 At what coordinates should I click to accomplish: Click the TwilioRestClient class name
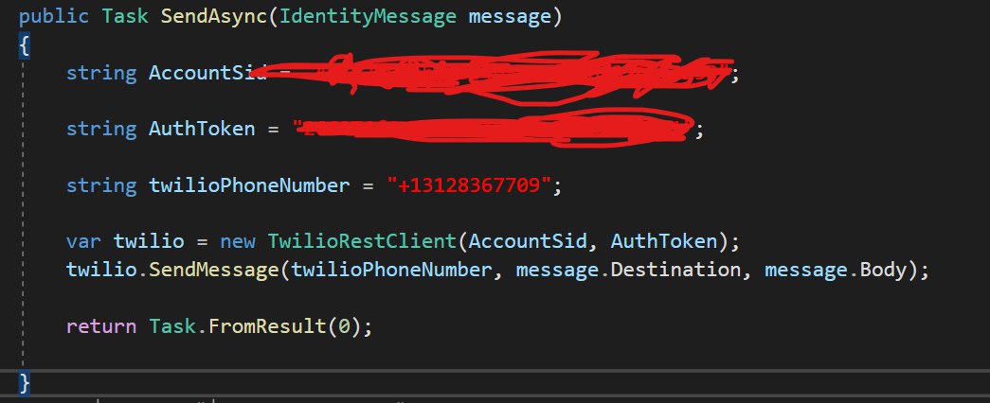[361, 241]
